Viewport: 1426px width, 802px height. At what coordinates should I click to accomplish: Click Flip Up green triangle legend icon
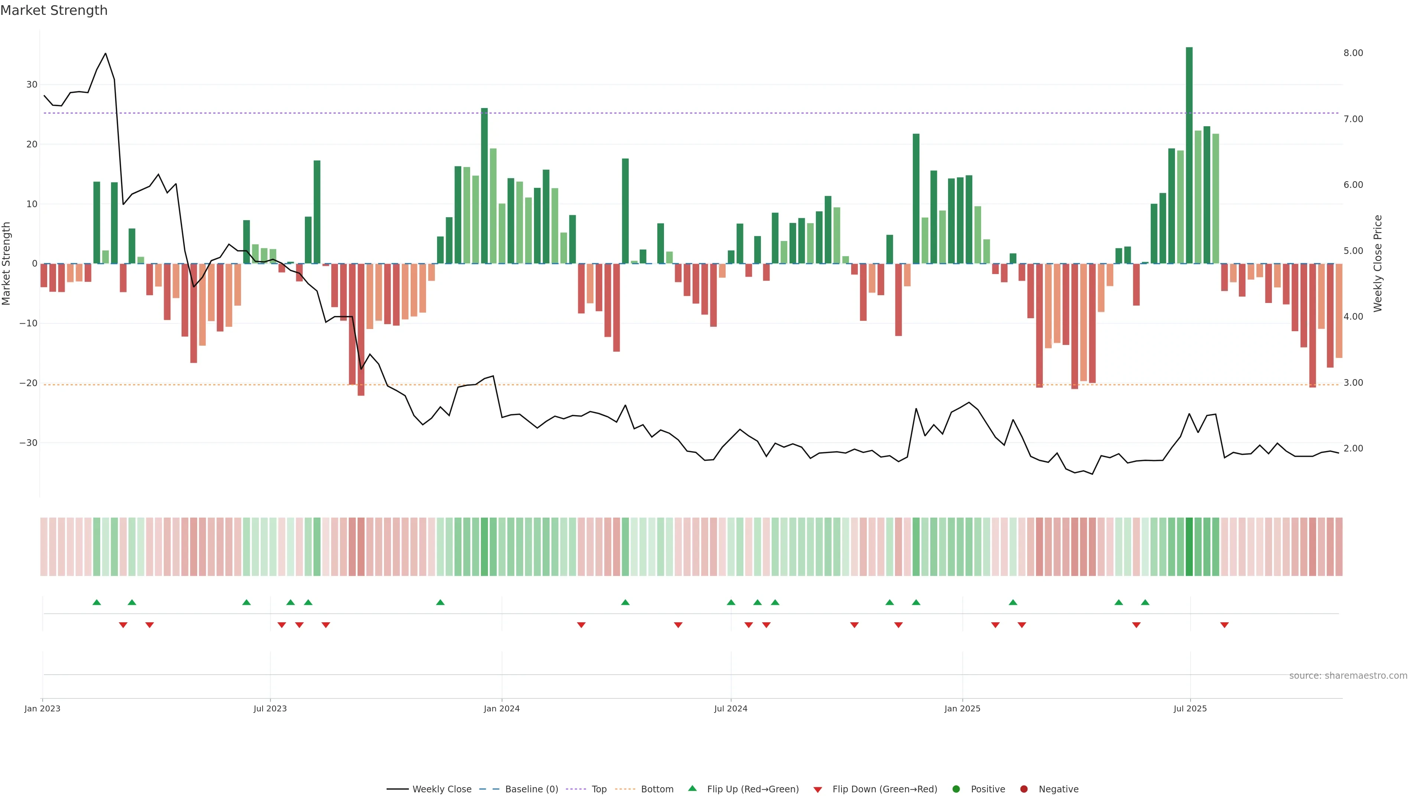pos(692,788)
